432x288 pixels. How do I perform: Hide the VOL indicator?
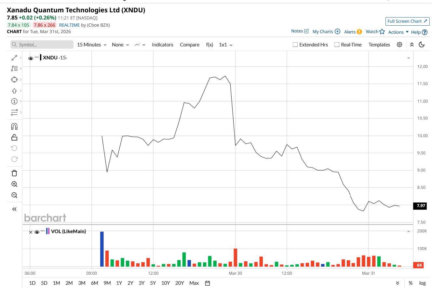37,232
